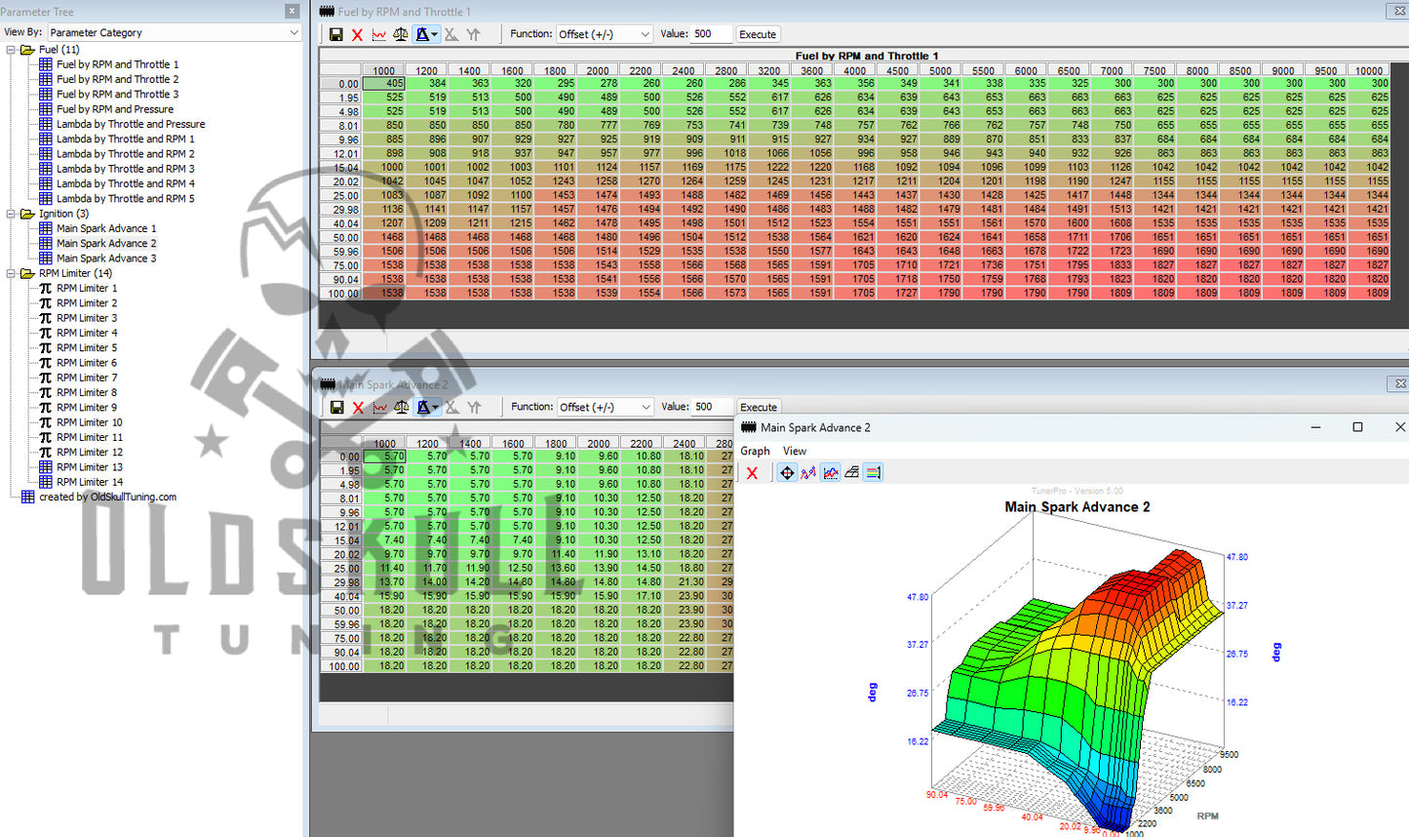Screen dimensions: 1409x837
Task: Select Lambda by Throttle and Pressure table
Action: click(131, 124)
